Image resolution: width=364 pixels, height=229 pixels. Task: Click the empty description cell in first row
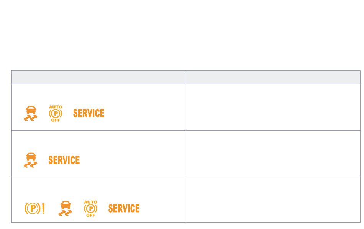[273, 107]
